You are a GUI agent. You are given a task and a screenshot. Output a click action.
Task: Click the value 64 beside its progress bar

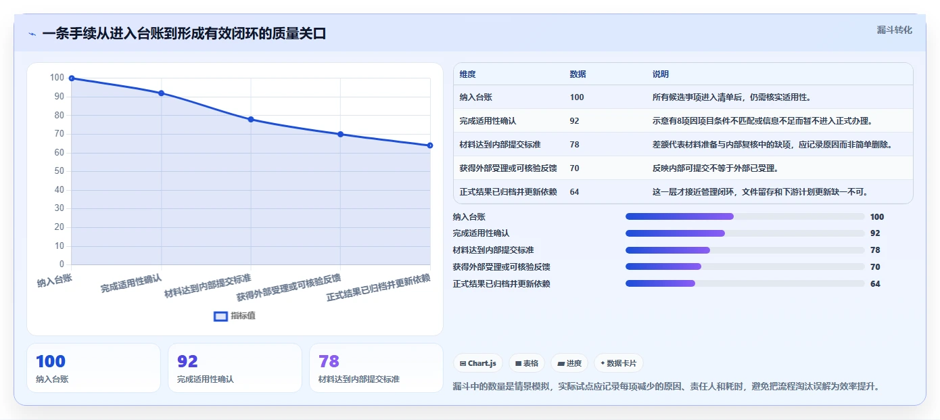pyautogui.click(x=875, y=284)
